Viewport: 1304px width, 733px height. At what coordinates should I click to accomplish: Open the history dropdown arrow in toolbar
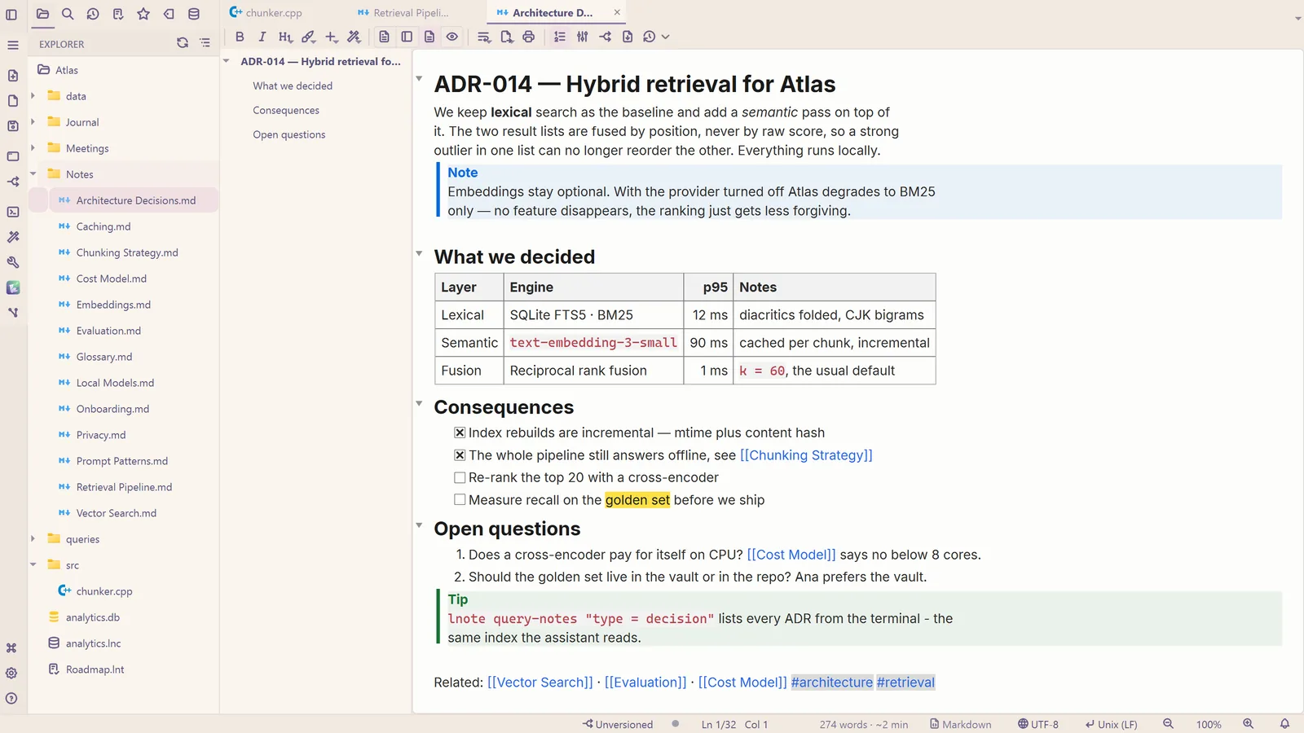666,37
